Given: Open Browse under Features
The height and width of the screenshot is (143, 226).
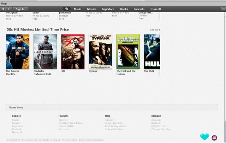Looking at the screenshot, I should 63,120.
